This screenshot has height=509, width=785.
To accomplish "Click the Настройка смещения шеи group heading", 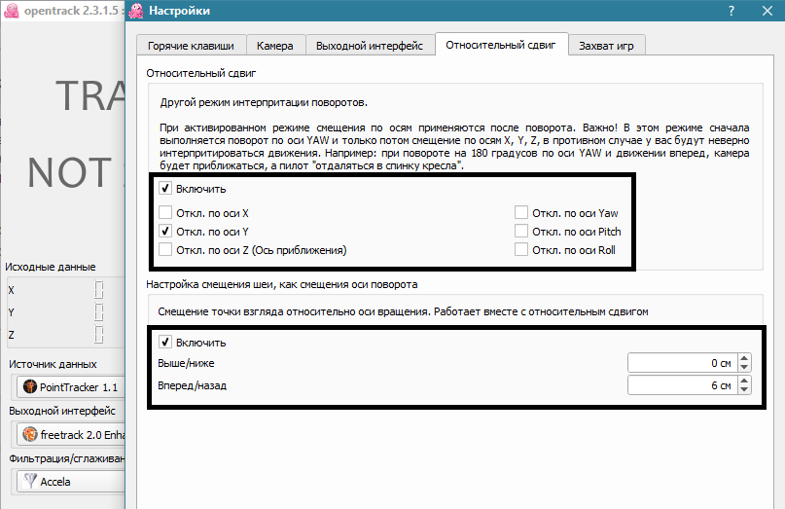I will point(281,284).
